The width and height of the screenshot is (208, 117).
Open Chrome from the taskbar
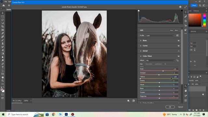(x=53, y=114)
